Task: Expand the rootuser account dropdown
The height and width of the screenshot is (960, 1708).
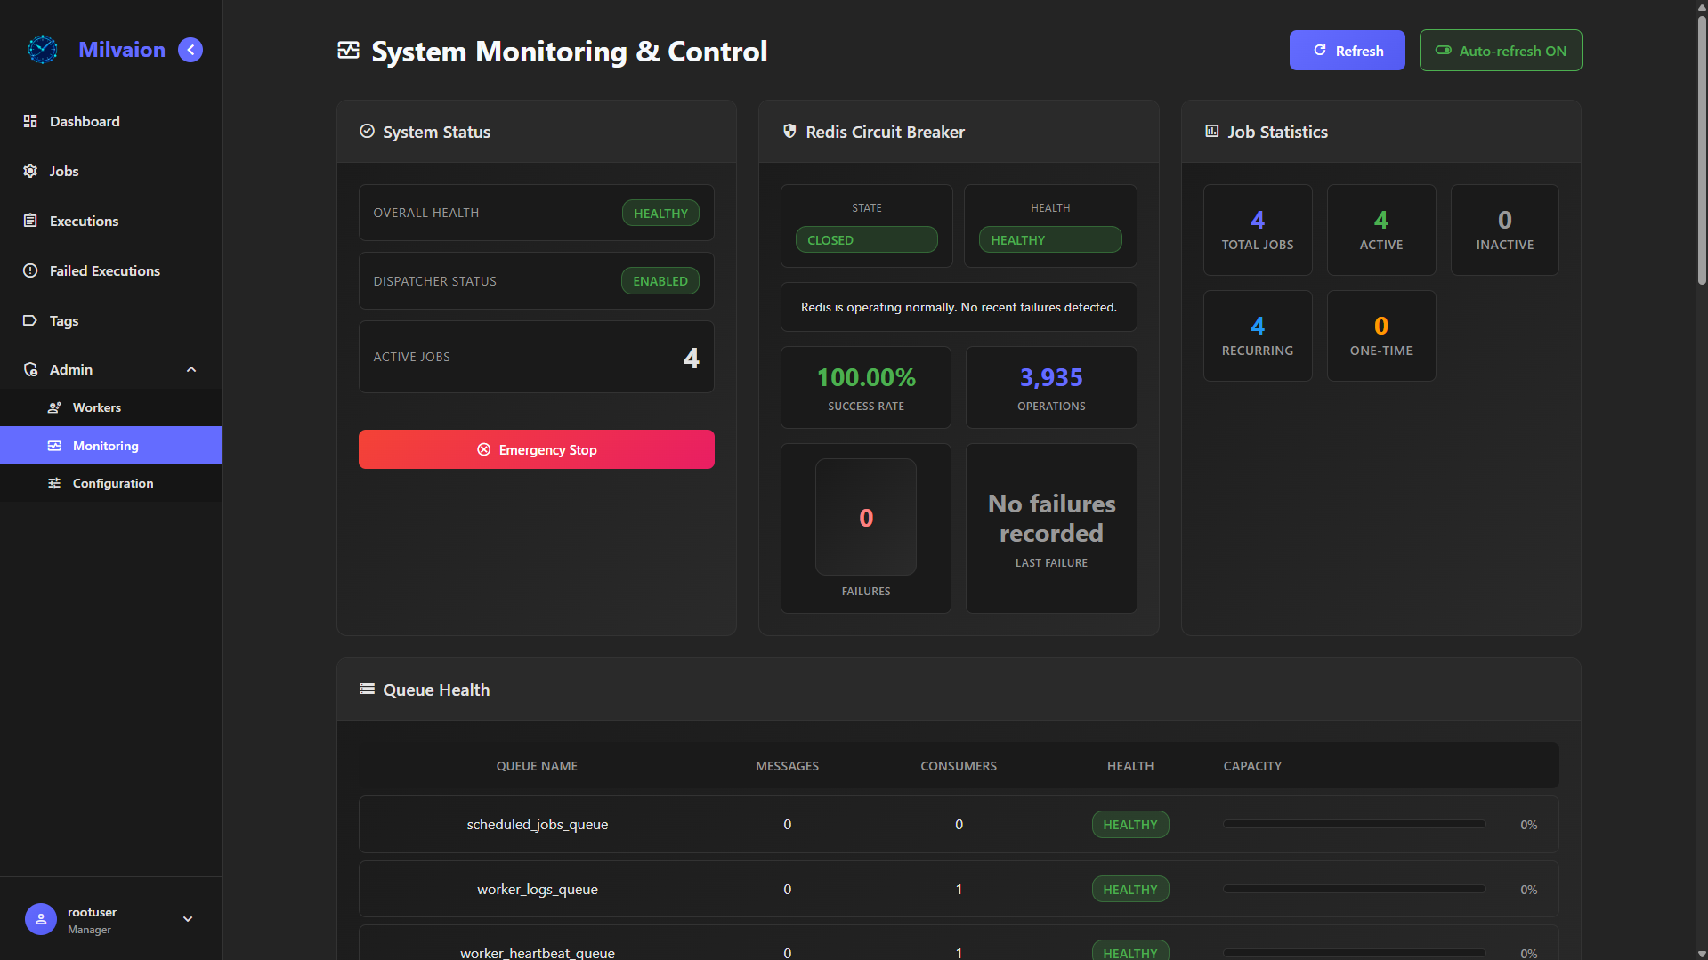Action: pyautogui.click(x=188, y=919)
